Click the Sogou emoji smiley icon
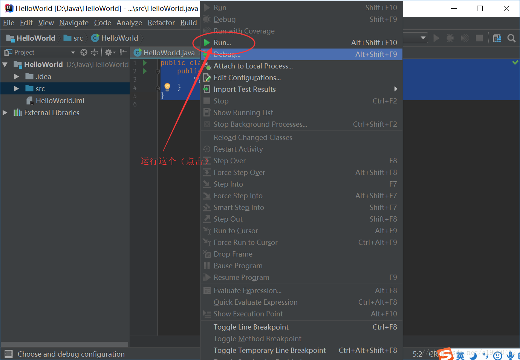 coord(498,355)
